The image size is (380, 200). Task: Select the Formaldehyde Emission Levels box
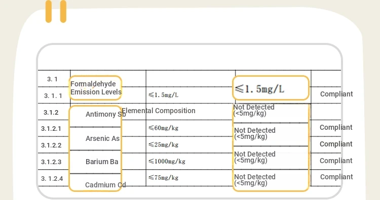[x=95, y=88]
